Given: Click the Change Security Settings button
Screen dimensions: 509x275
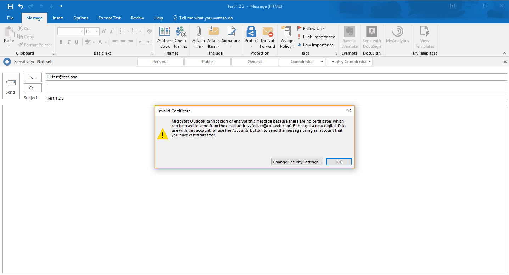Looking at the screenshot, I should [x=297, y=162].
